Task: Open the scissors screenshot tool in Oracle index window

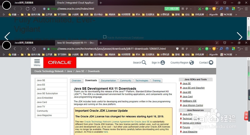Action: tap(199, 9)
